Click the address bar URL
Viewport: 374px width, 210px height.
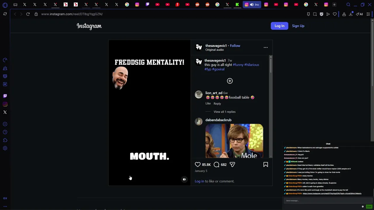click(72, 14)
